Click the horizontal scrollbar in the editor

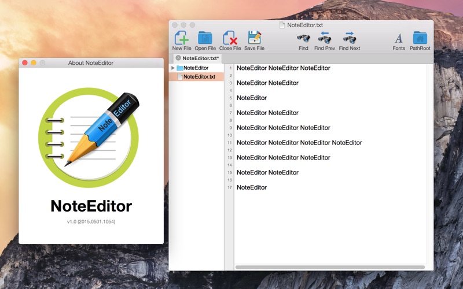330,267
